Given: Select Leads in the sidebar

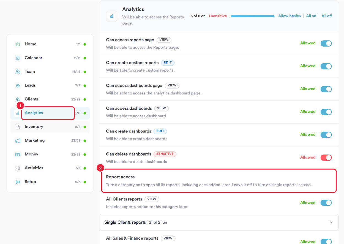Looking at the screenshot, I should [50, 85].
